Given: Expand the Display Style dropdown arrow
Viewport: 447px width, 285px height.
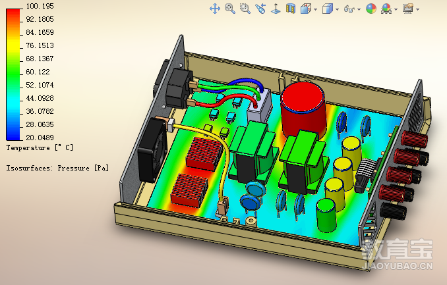Looking at the screenshot, I should (x=338, y=9).
